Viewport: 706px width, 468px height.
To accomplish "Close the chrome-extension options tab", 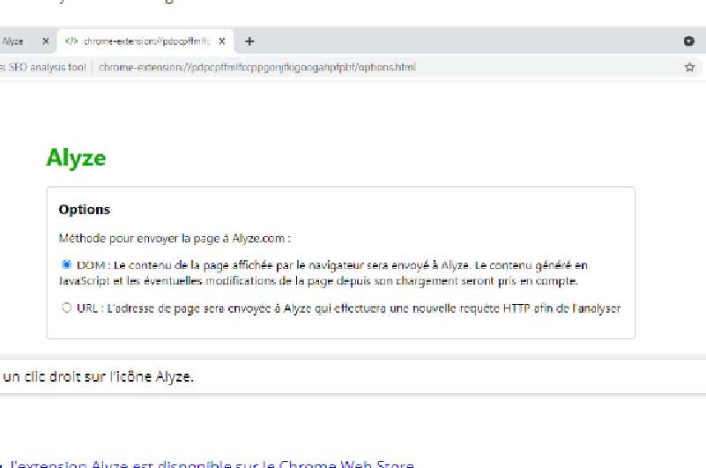I will tap(222, 41).
